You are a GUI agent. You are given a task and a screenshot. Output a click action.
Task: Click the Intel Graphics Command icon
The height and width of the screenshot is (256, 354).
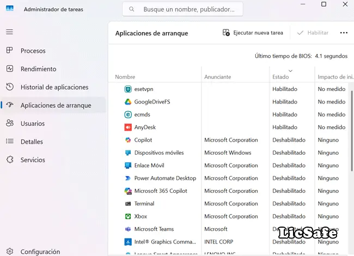tap(128, 242)
